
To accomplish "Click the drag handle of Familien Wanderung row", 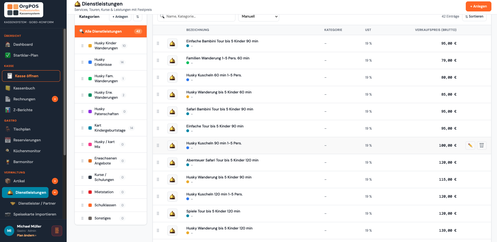I will click(158, 60).
